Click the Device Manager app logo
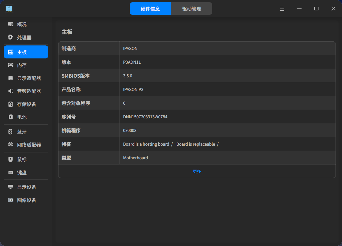The height and width of the screenshot is (246, 342). tap(9, 9)
